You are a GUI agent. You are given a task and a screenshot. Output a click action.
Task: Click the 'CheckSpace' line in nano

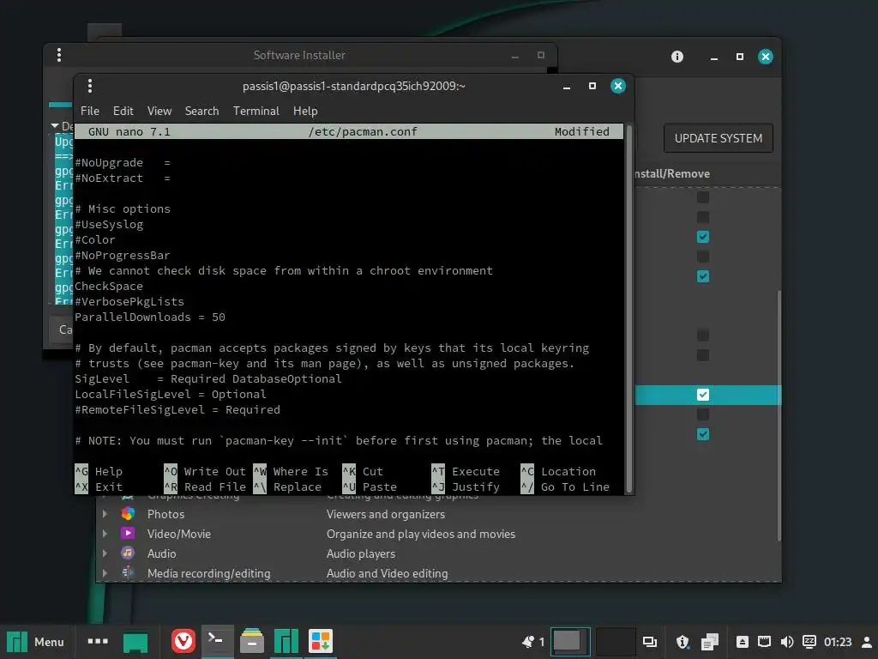tap(109, 287)
